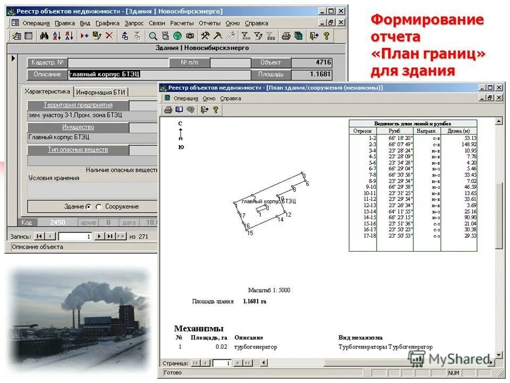Sort ascending with the А-Я arrow icon
Viewport: 510px width, 383px height.
tap(57, 36)
